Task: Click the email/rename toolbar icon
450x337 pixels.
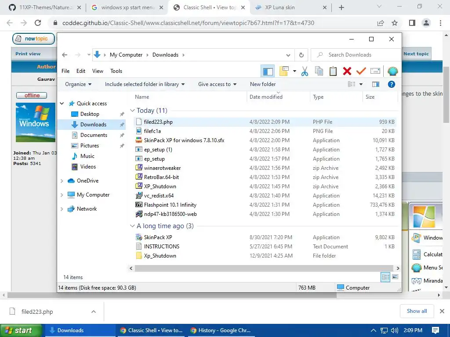Action: pyautogui.click(x=375, y=71)
